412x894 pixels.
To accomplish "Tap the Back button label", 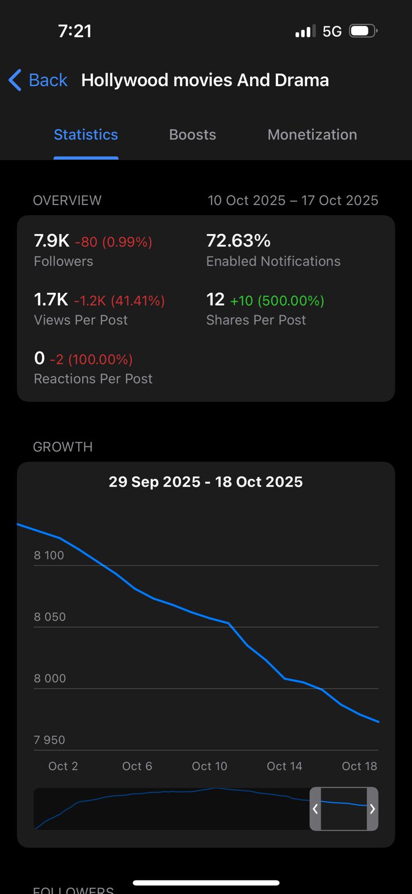I will pos(48,80).
